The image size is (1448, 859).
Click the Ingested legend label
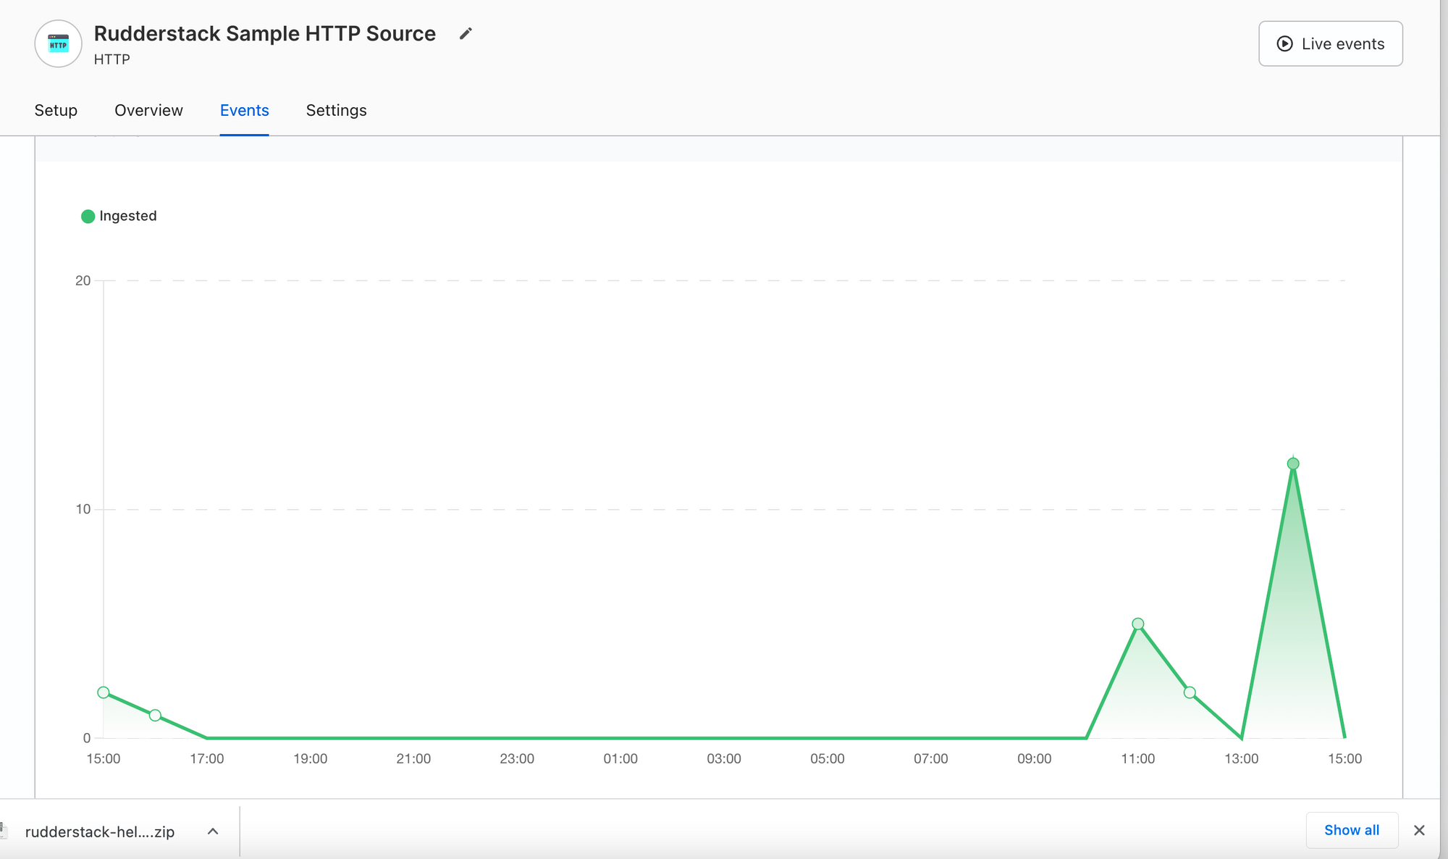click(x=127, y=216)
